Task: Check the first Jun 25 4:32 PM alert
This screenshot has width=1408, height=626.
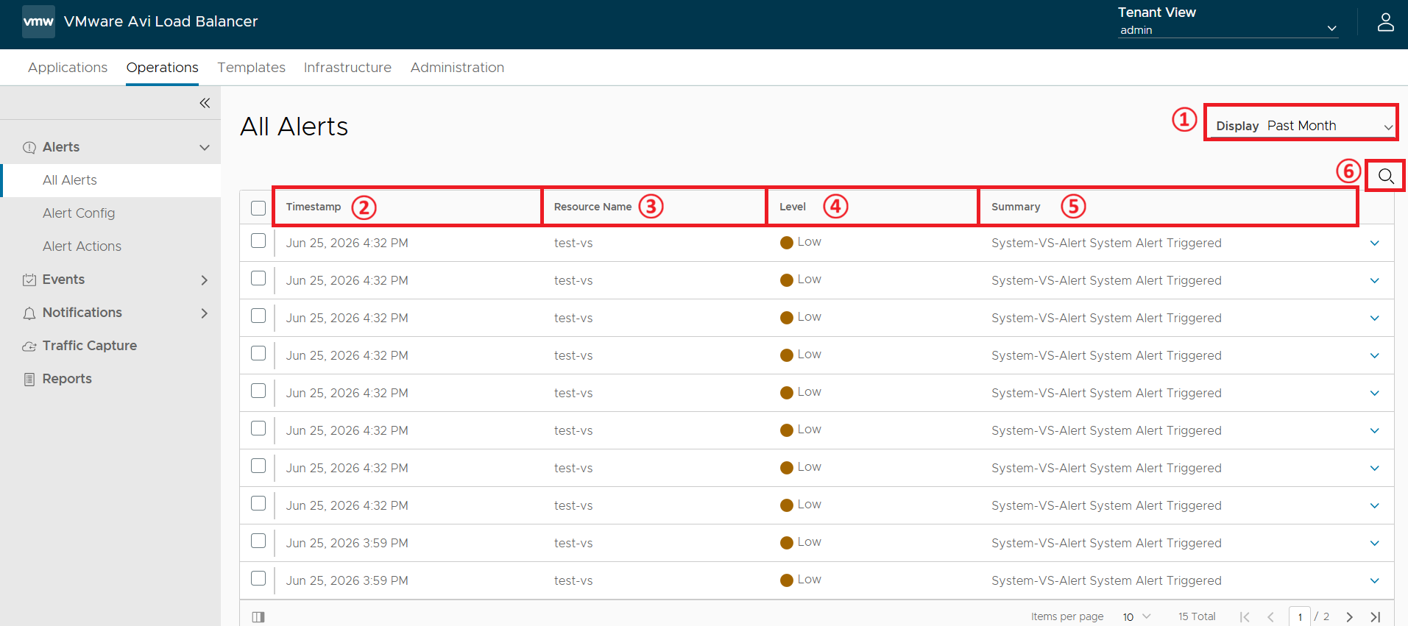Action: 258,241
